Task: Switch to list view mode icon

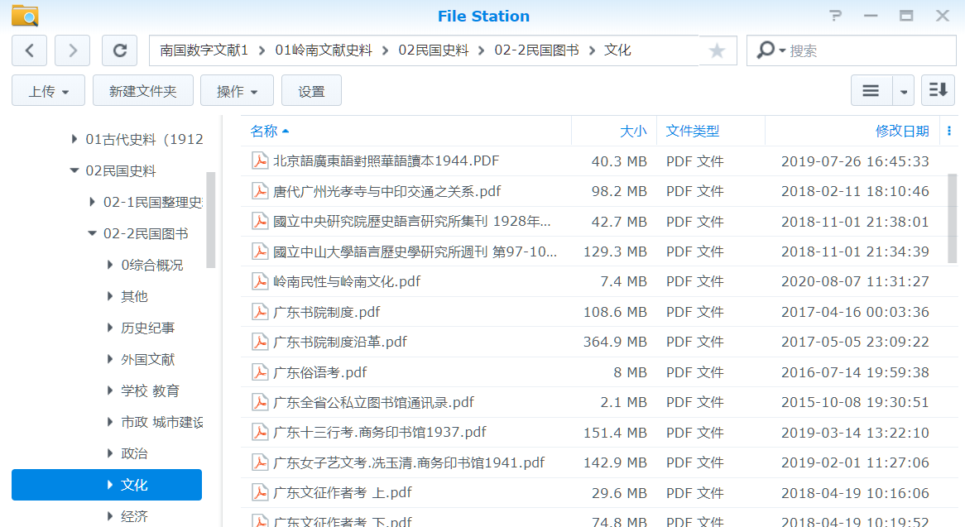Action: tap(871, 90)
